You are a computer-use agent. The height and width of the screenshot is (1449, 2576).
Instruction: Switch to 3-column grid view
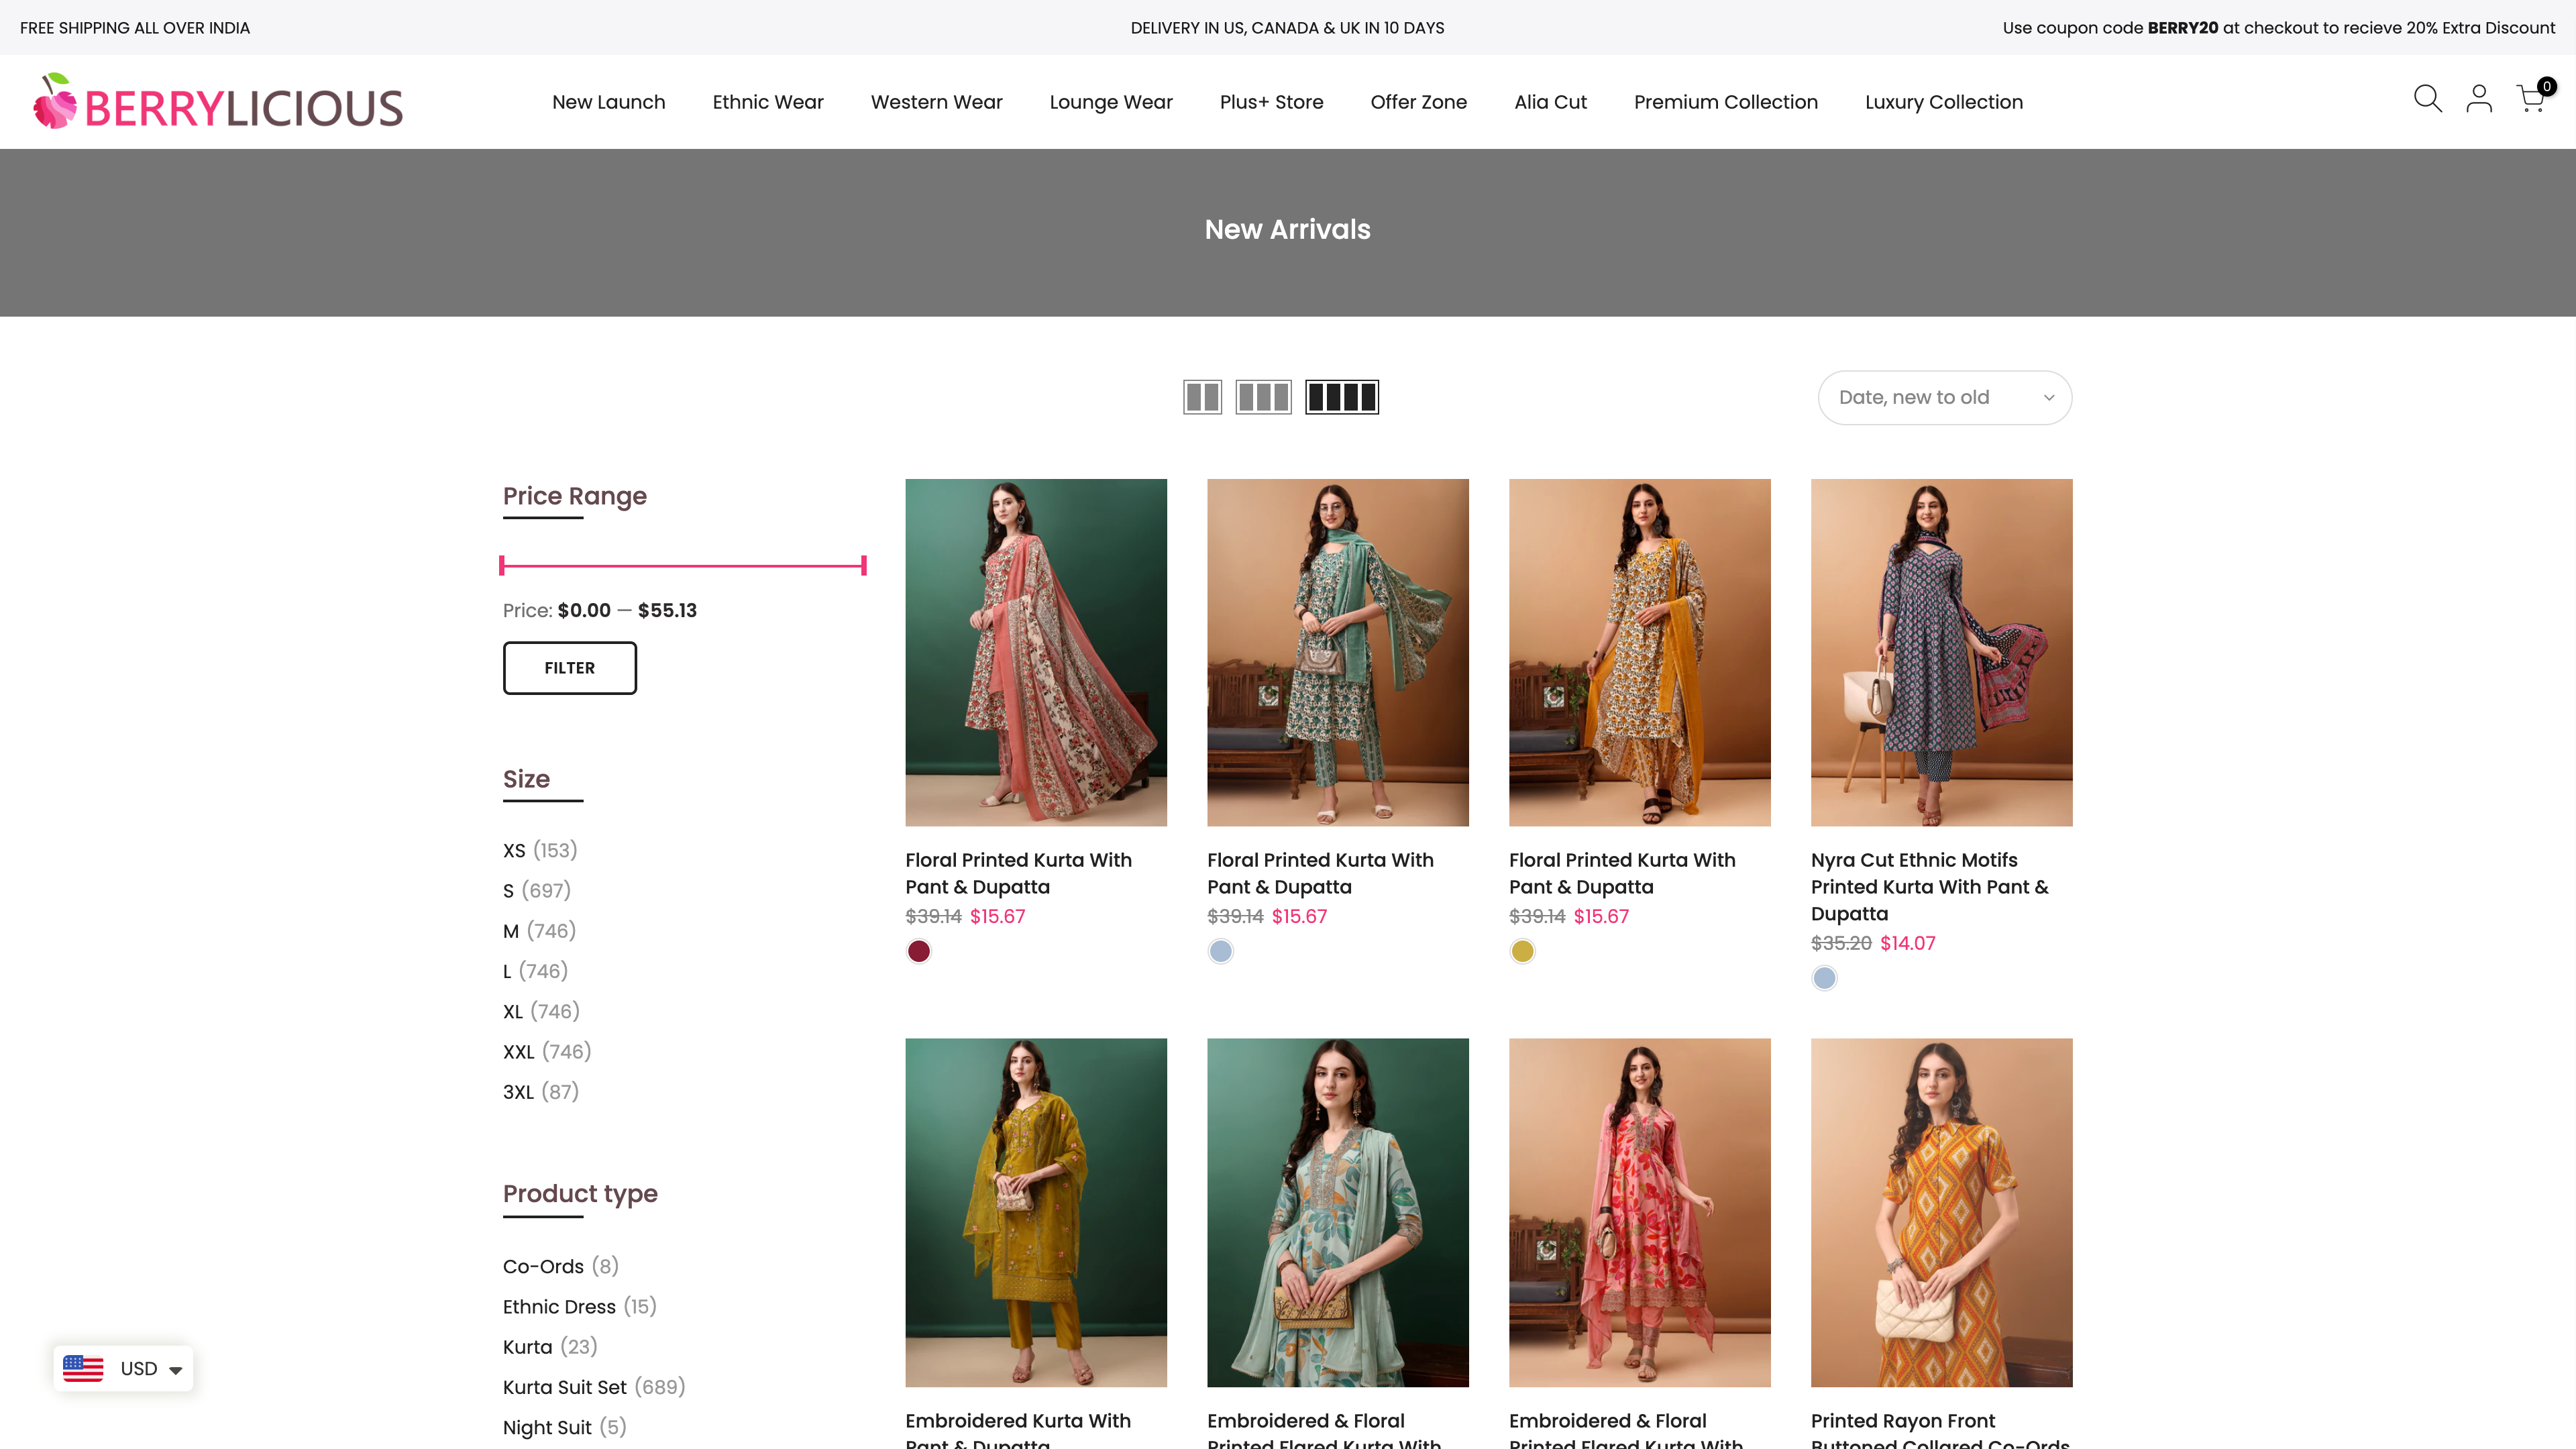(1263, 396)
